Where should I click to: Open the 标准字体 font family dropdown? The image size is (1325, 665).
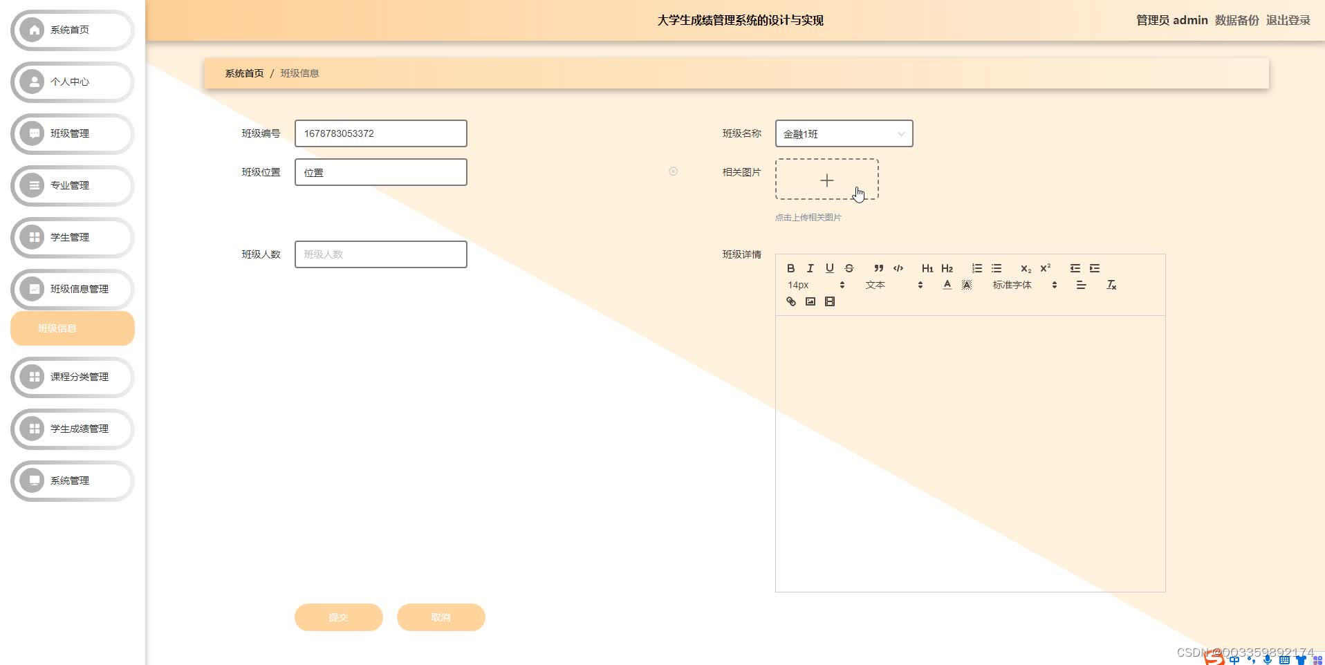pos(1024,285)
